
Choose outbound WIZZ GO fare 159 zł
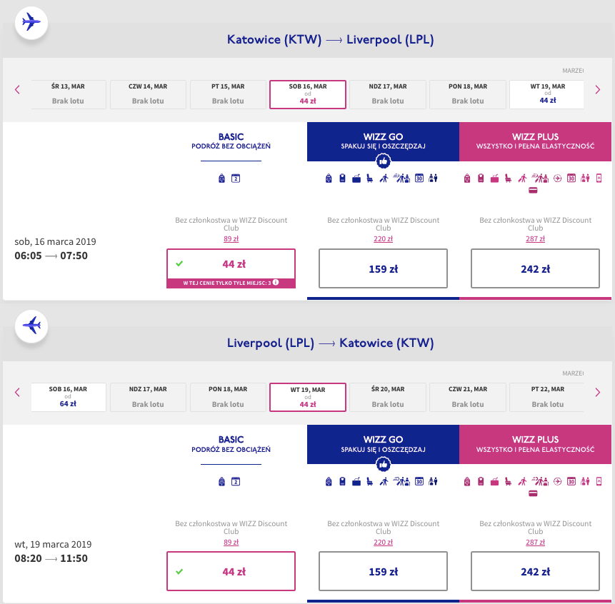click(383, 269)
